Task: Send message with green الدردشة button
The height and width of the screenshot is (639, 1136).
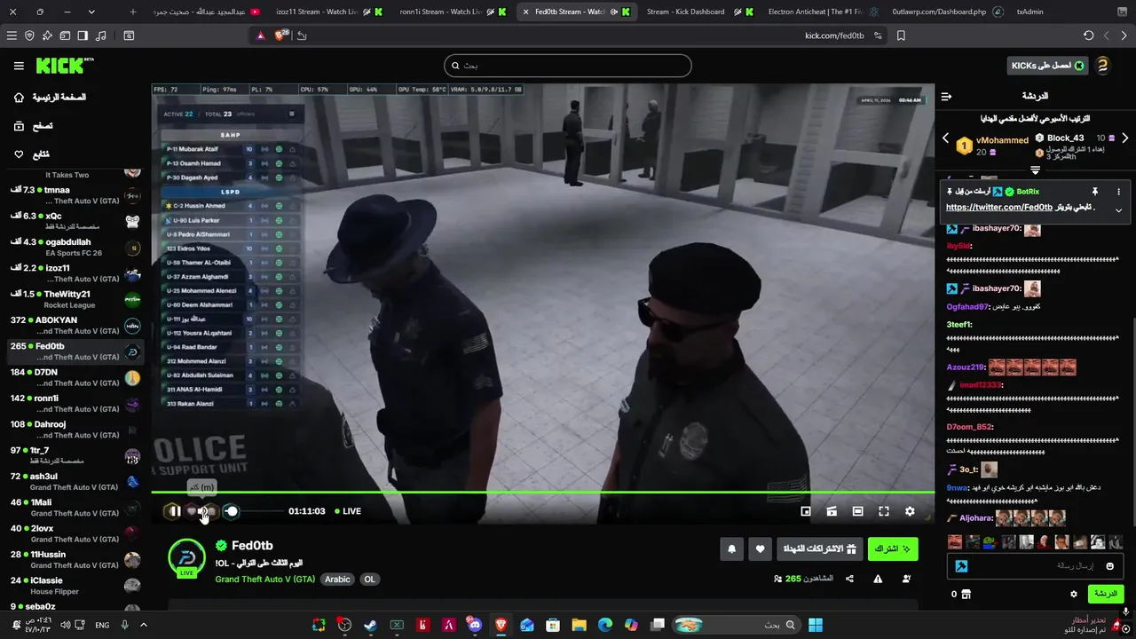Action: (x=1106, y=594)
